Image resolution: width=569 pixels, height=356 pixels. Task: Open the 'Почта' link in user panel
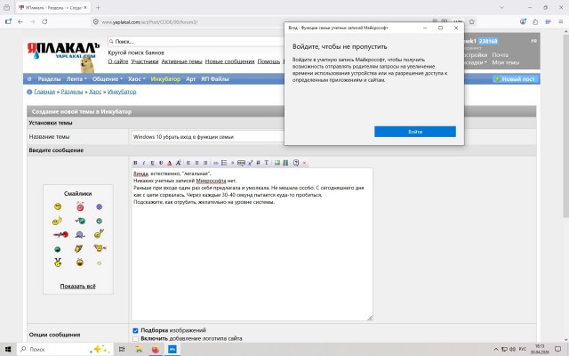coord(500,55)
